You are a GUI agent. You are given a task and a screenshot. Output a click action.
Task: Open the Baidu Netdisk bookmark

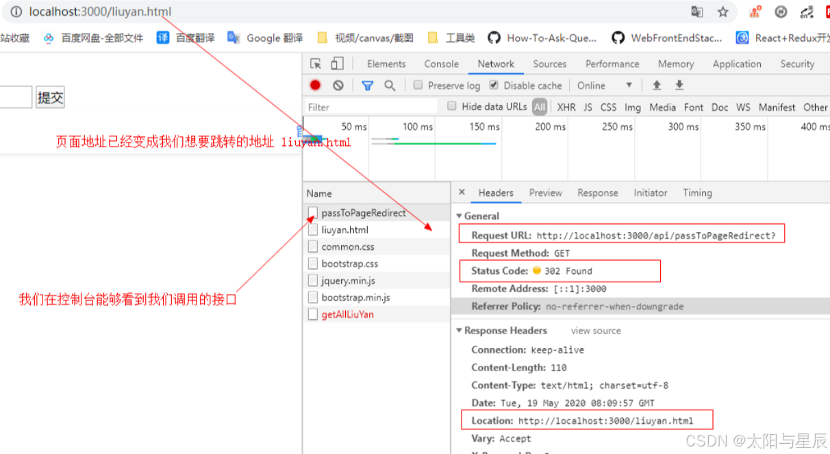[x=93, y=38]
